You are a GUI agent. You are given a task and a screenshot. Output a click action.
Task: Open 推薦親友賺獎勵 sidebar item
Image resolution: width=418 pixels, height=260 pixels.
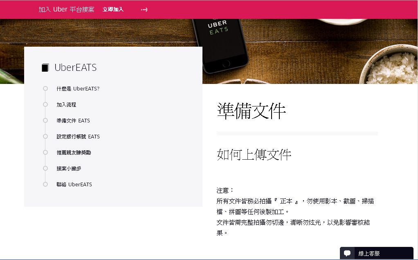point(74,152)
